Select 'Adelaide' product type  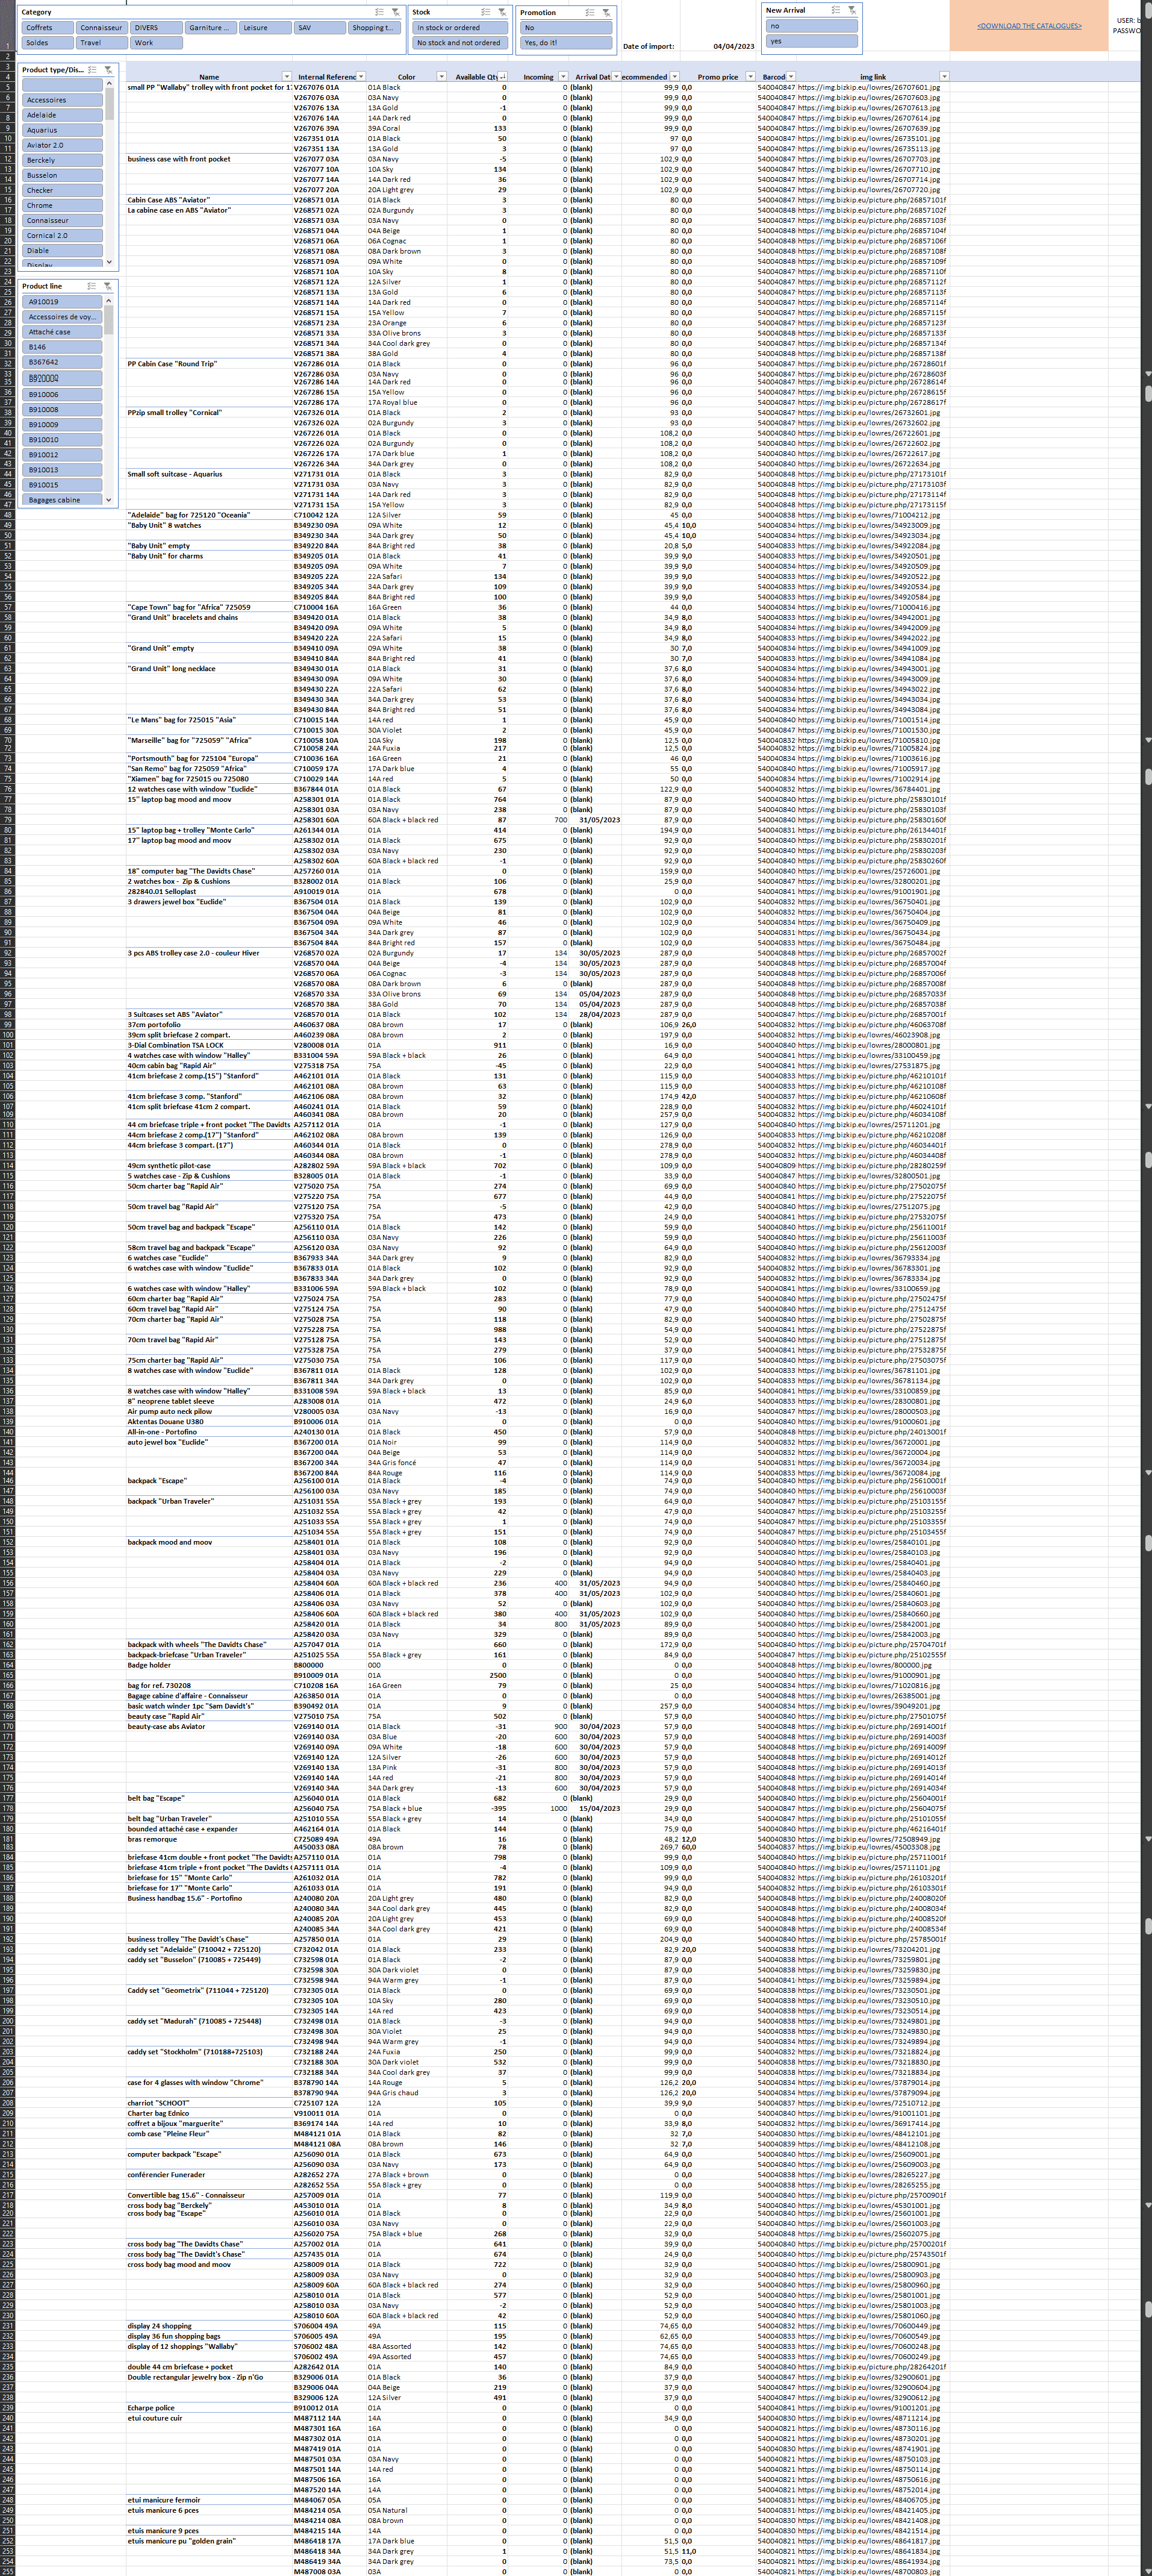point(62,115)
